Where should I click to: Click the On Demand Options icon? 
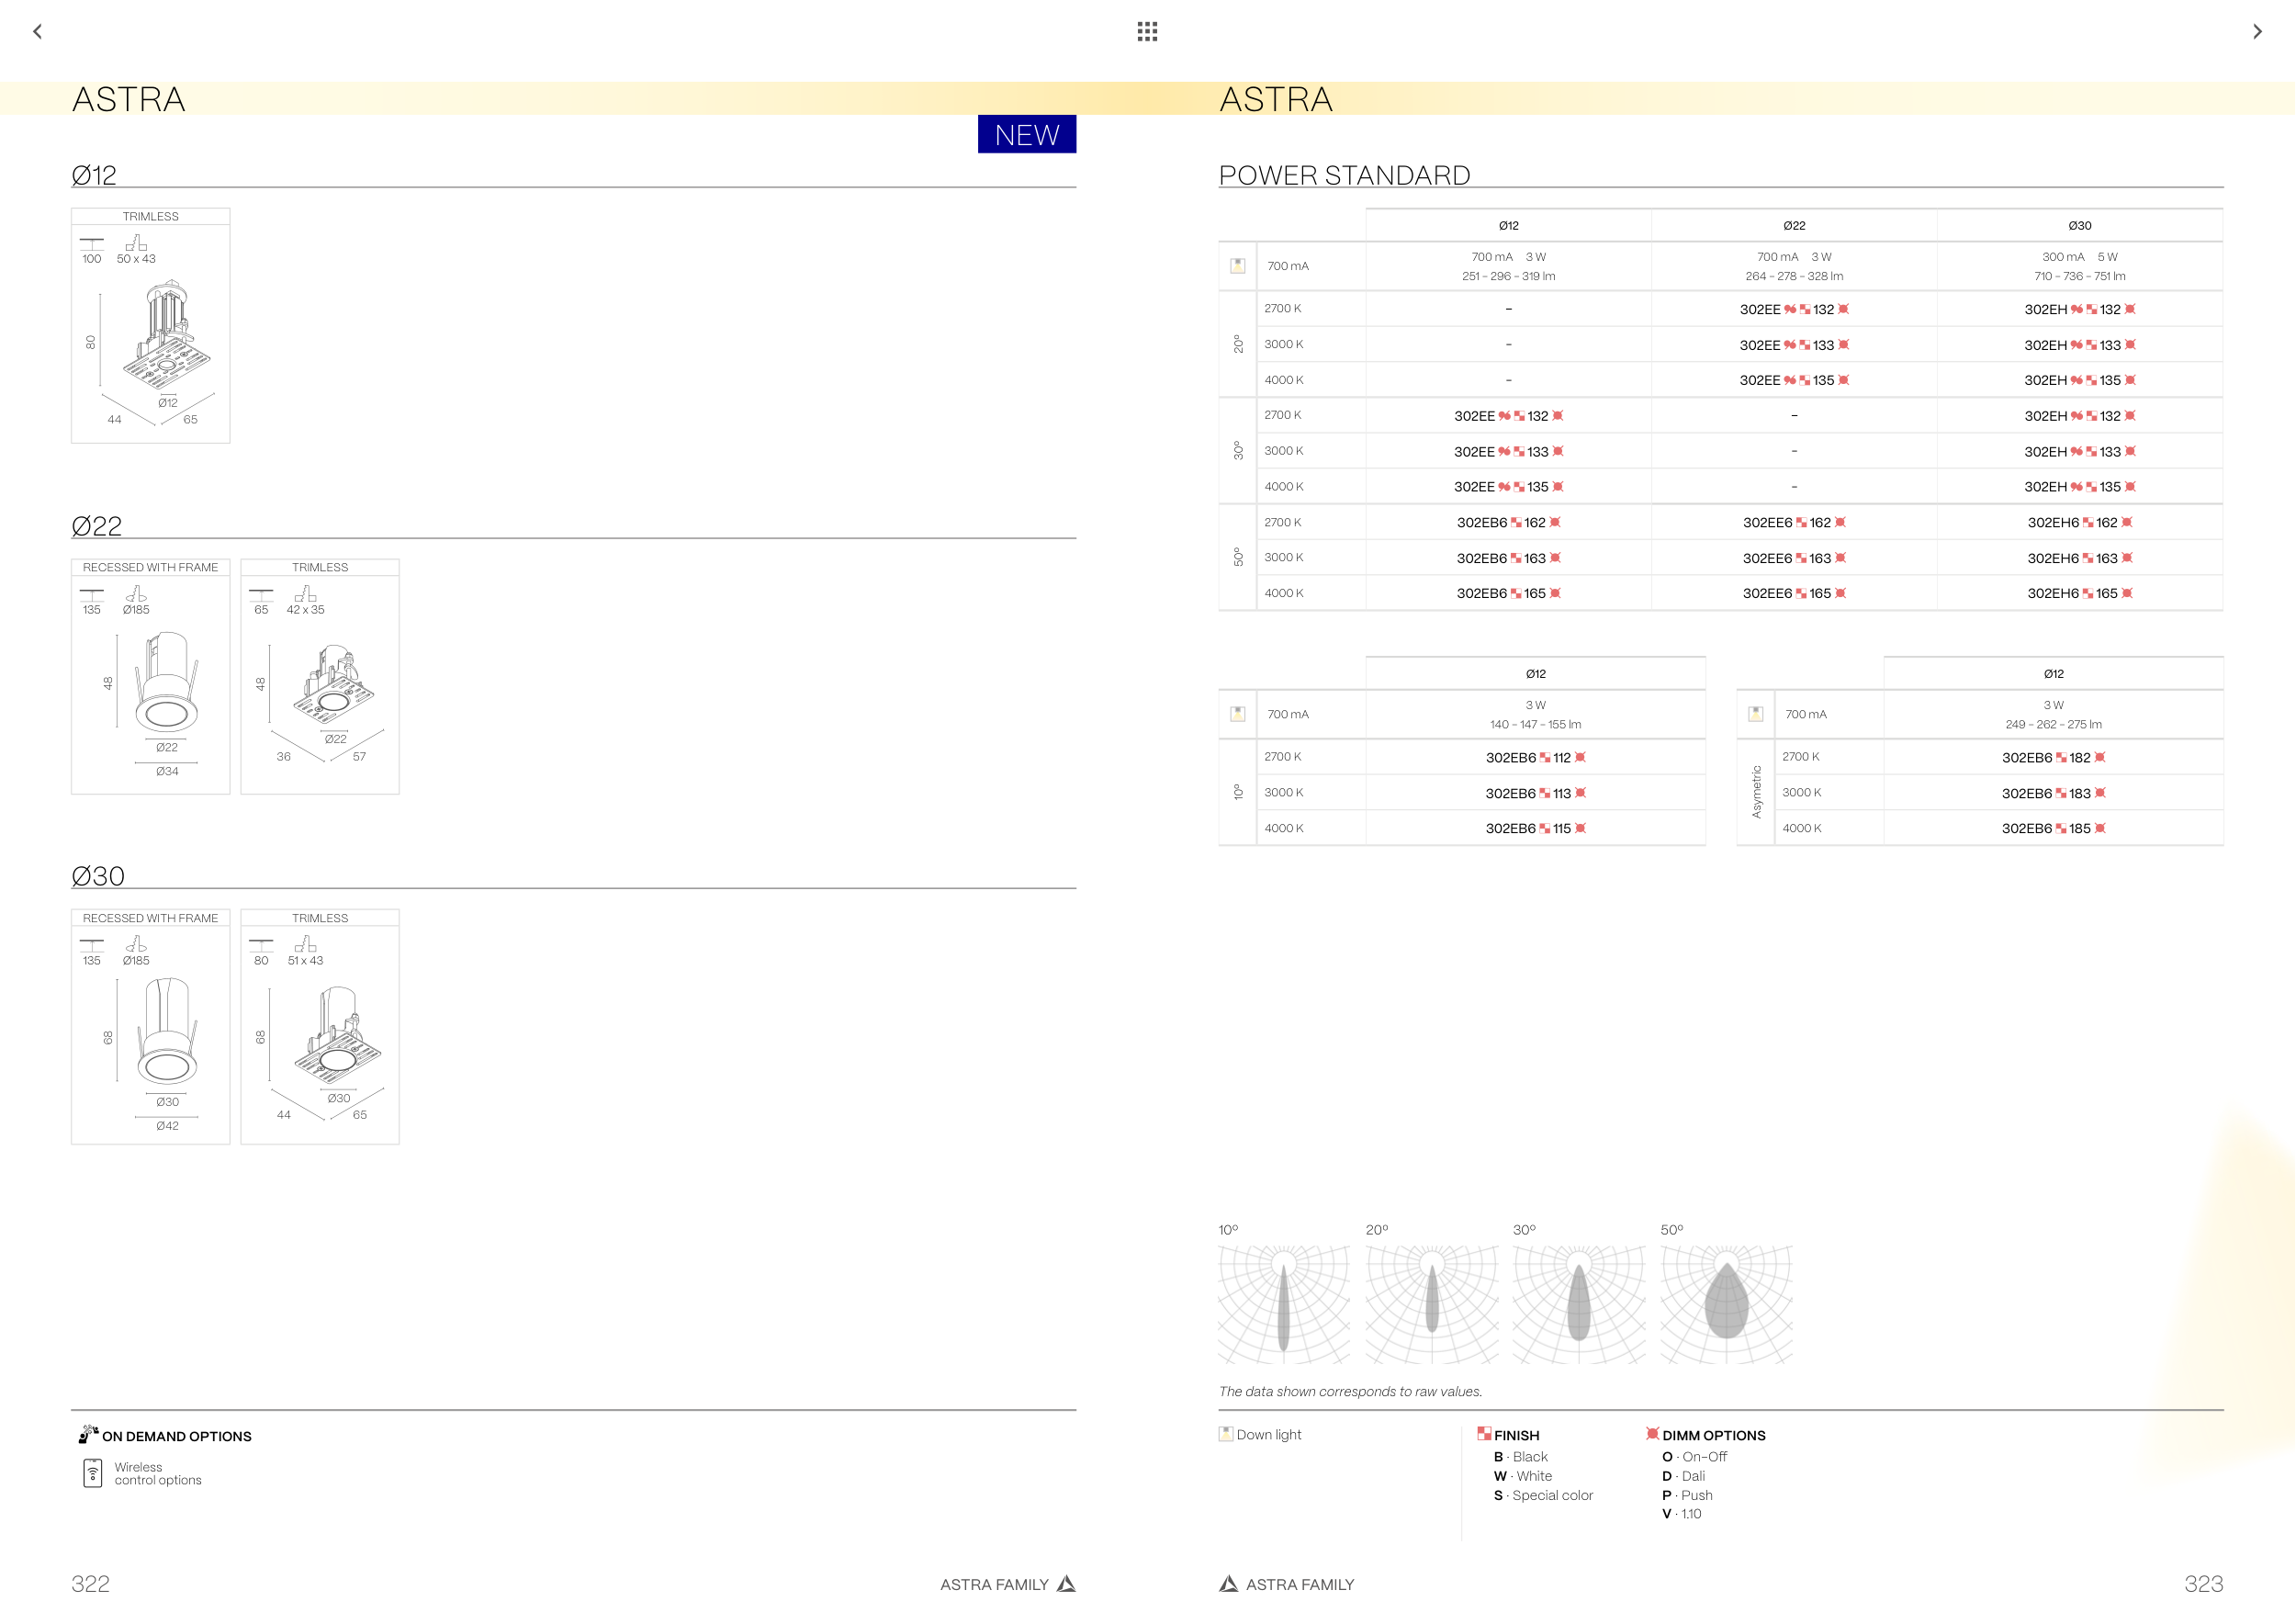point(88,1434)
